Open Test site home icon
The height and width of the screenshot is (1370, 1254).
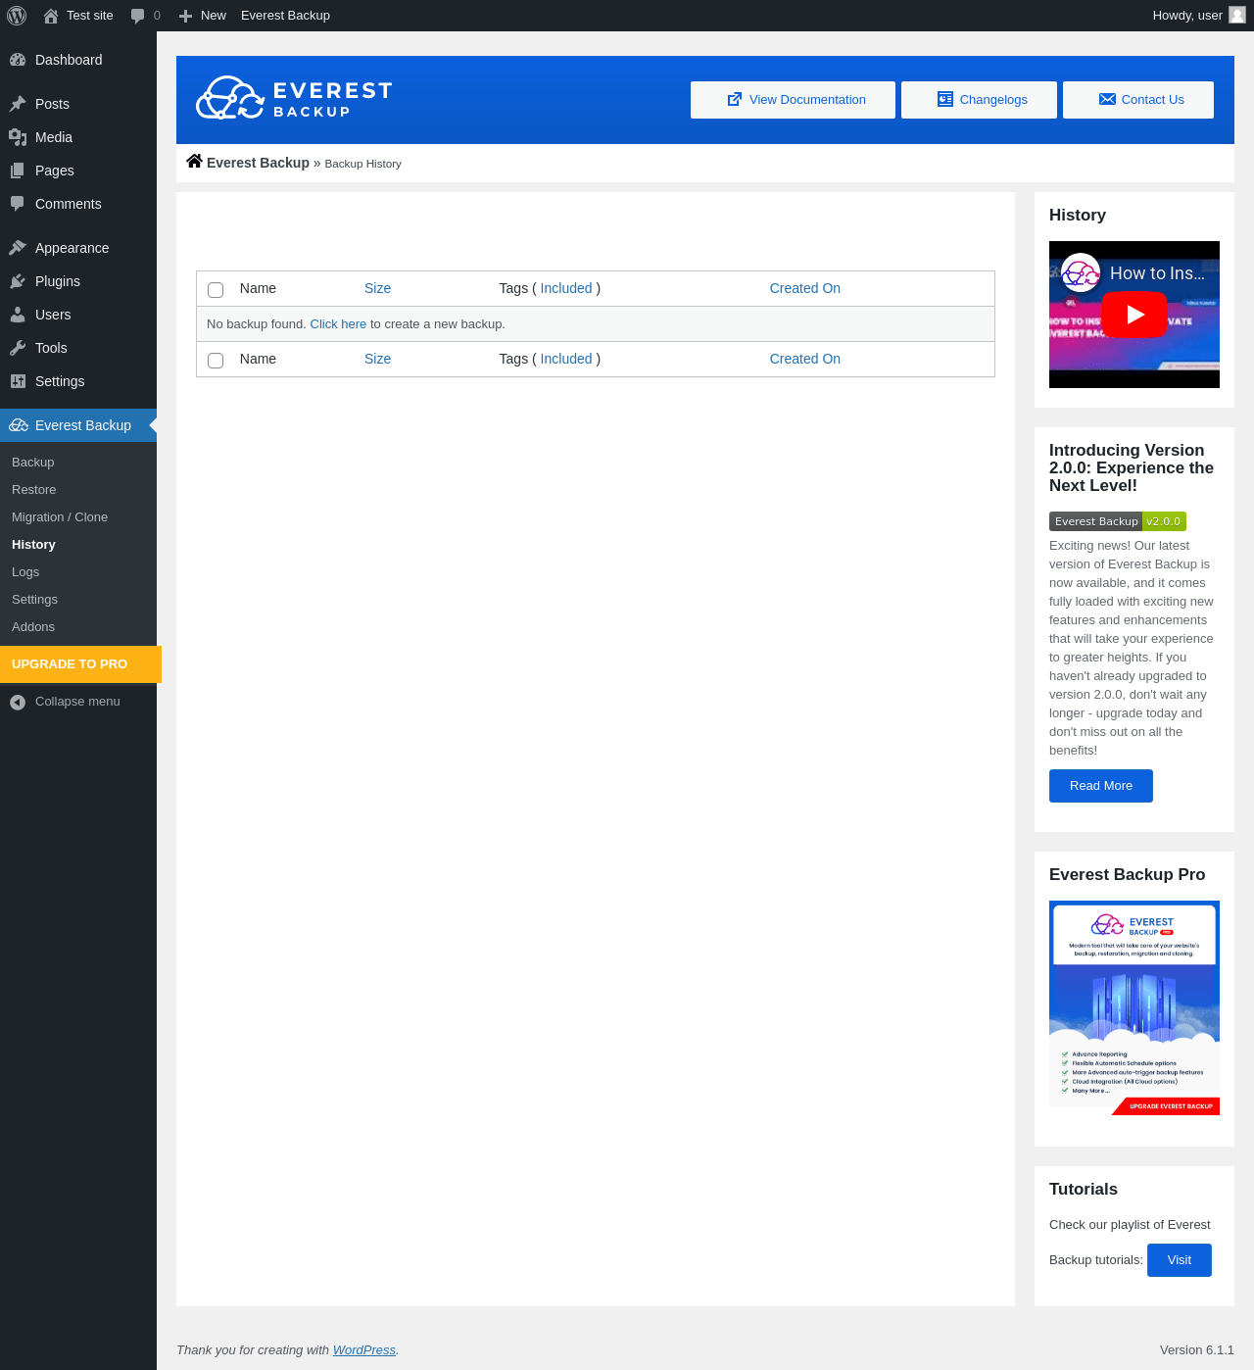(x=51, y=16)
